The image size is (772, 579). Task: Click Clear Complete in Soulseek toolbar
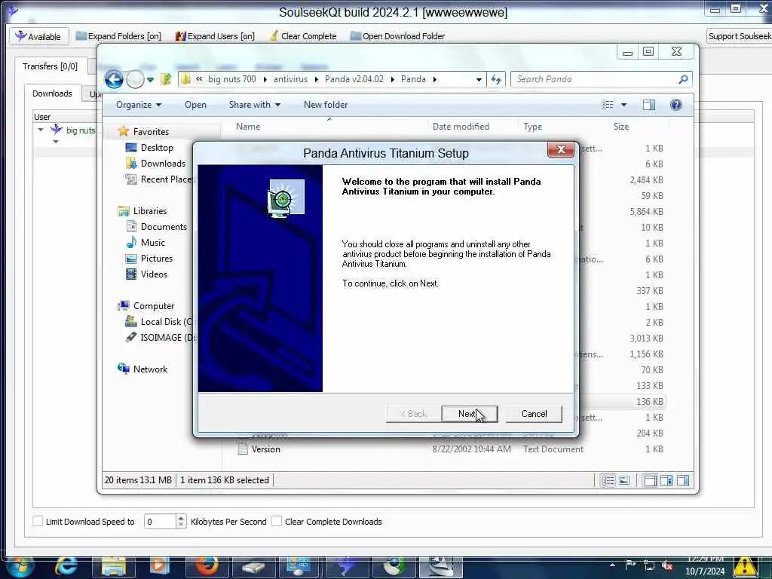click(303, 36)
